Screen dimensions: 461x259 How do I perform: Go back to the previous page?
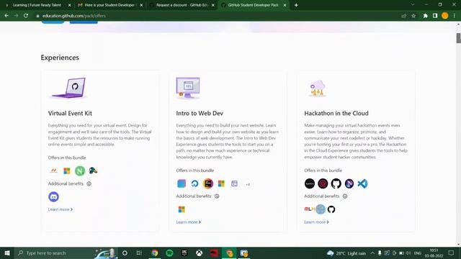(x=6, y=16)
